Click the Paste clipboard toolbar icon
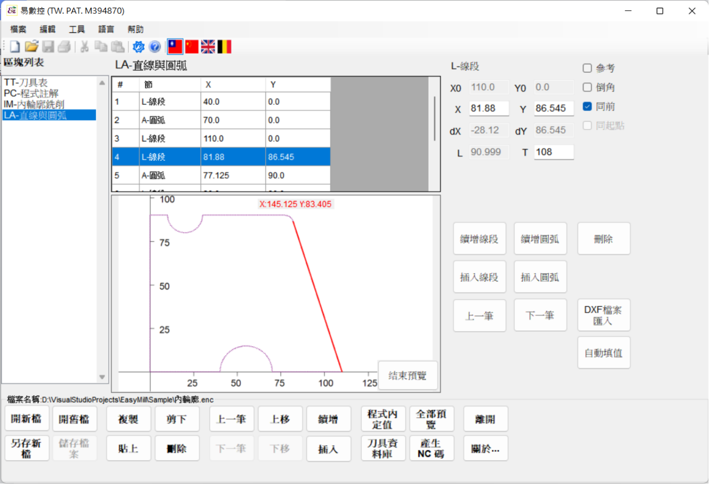Screen dimensions: 709x484 pyautogui.click(x=118, y=47)
